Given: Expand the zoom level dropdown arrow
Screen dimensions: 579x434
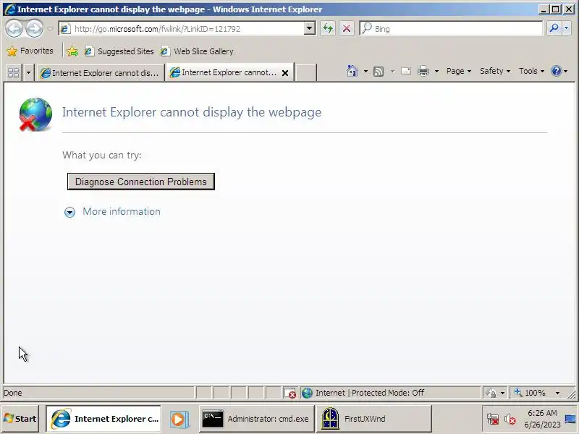Looking at the screenshot, I should pos(557,393).
